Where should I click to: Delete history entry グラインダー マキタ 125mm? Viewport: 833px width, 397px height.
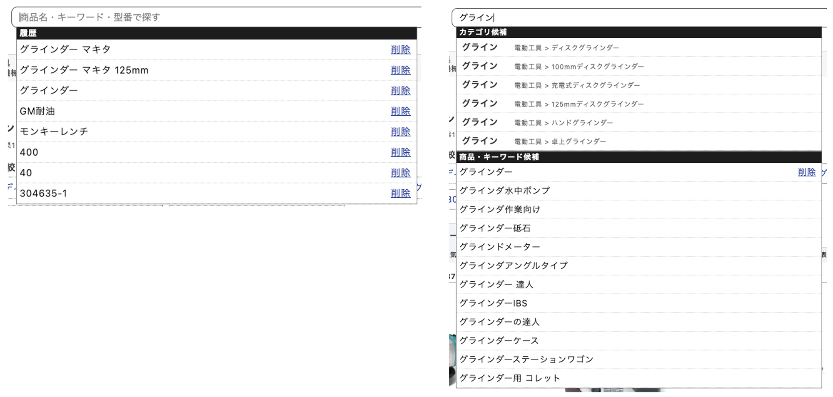(x=400, y=70)
